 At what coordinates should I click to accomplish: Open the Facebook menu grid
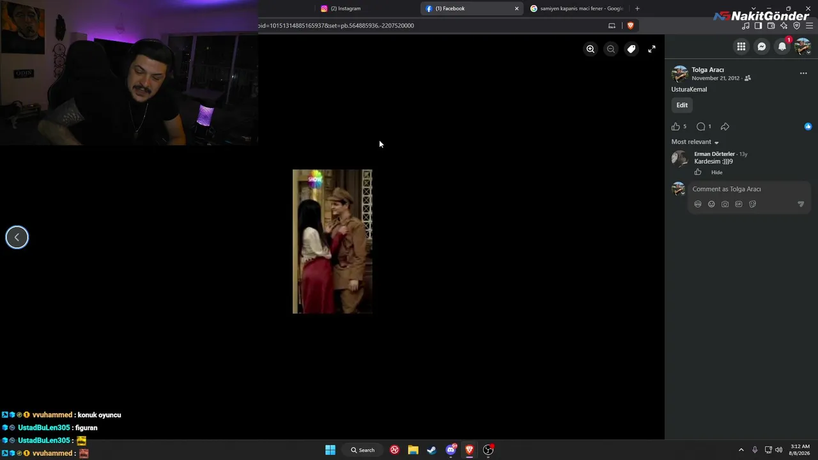point(741,46)
